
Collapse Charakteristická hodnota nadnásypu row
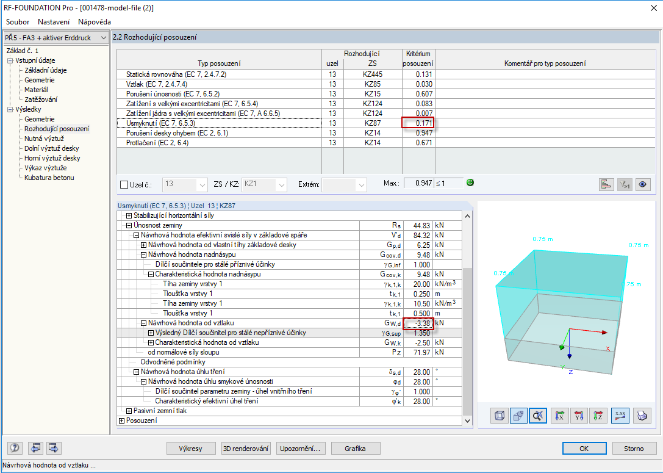(151, 274)
